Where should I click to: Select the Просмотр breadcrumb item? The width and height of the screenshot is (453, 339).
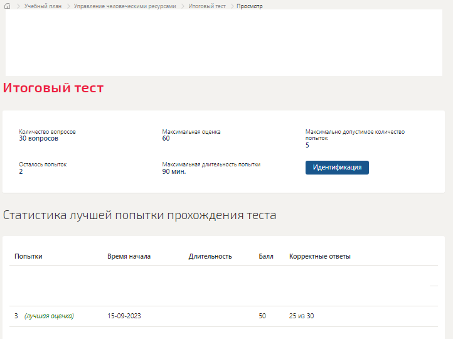(250, 6)
